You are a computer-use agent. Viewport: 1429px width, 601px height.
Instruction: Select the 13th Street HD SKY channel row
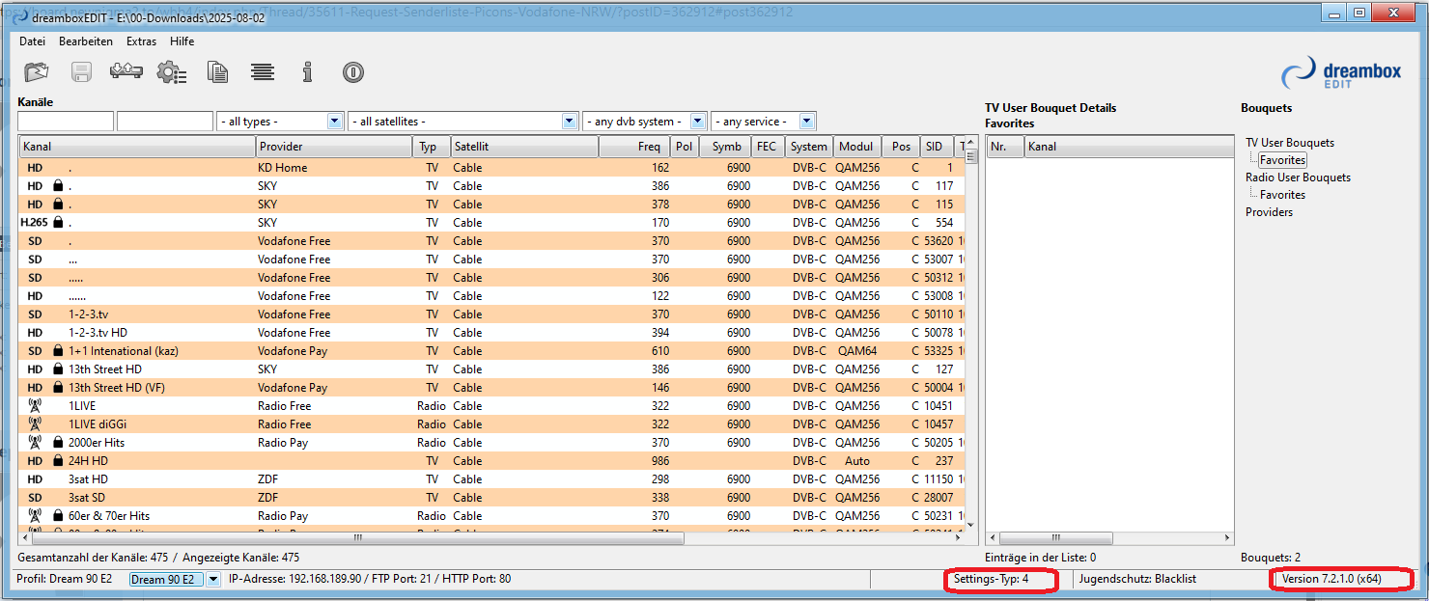(x=491, y=369)
